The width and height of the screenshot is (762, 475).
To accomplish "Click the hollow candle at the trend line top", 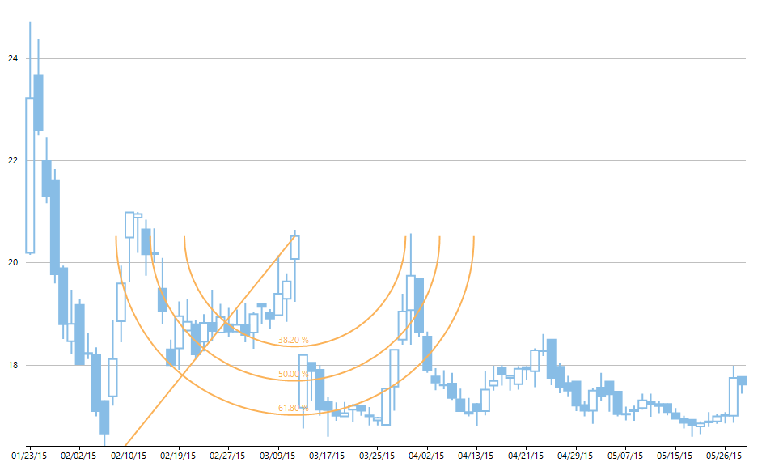I will click(x=295, y=248).
